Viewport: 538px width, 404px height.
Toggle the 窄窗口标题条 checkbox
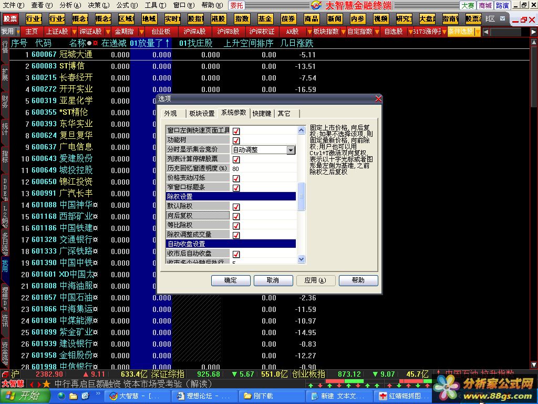click(x=236, y=188)
